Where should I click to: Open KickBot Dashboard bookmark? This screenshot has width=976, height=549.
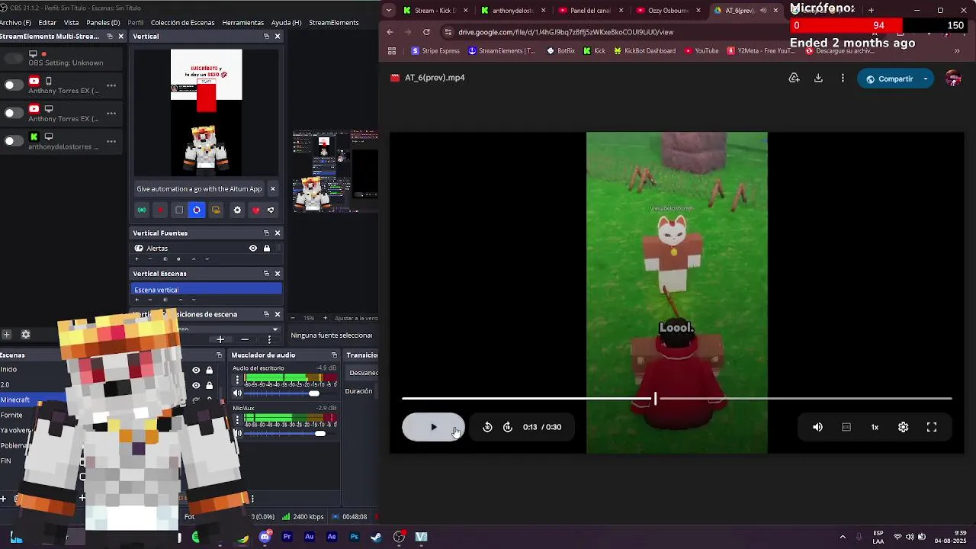click(644, 51)
